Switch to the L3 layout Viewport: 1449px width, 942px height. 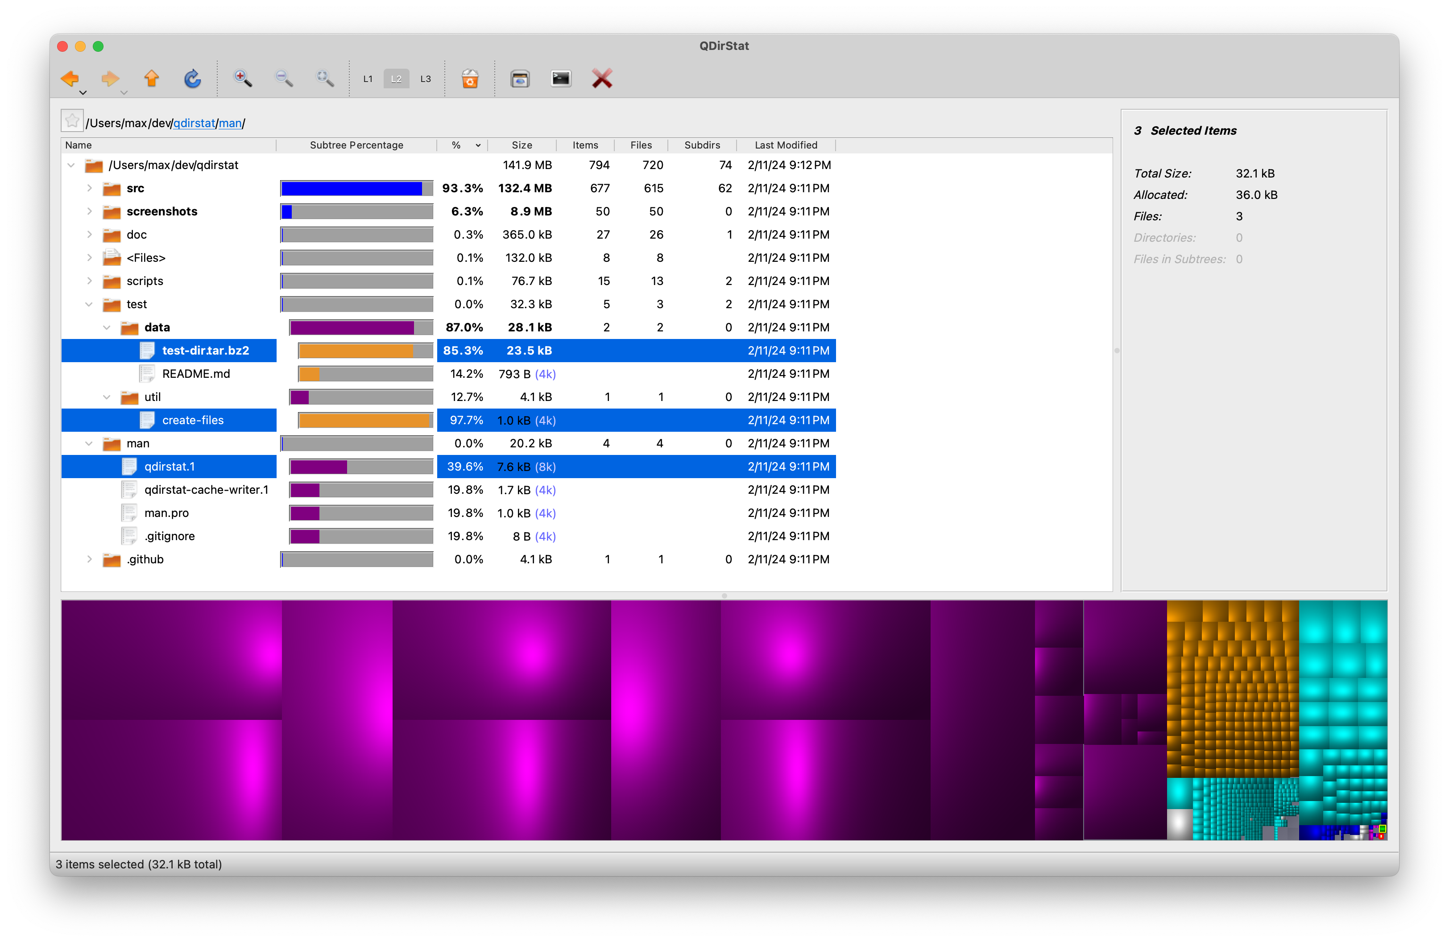tap(425, 79)
